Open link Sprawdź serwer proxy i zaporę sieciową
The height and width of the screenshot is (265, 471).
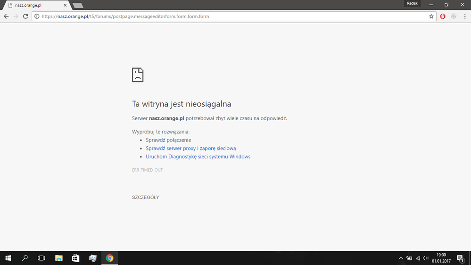[191, 148]
